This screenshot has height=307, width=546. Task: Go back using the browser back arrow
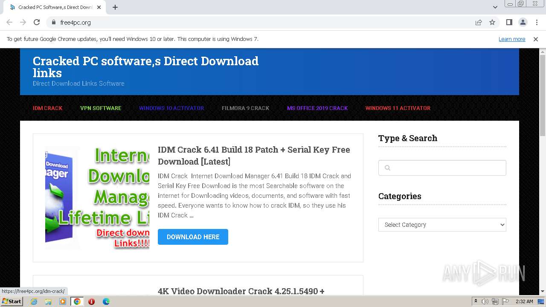click(x=9, y=22)
